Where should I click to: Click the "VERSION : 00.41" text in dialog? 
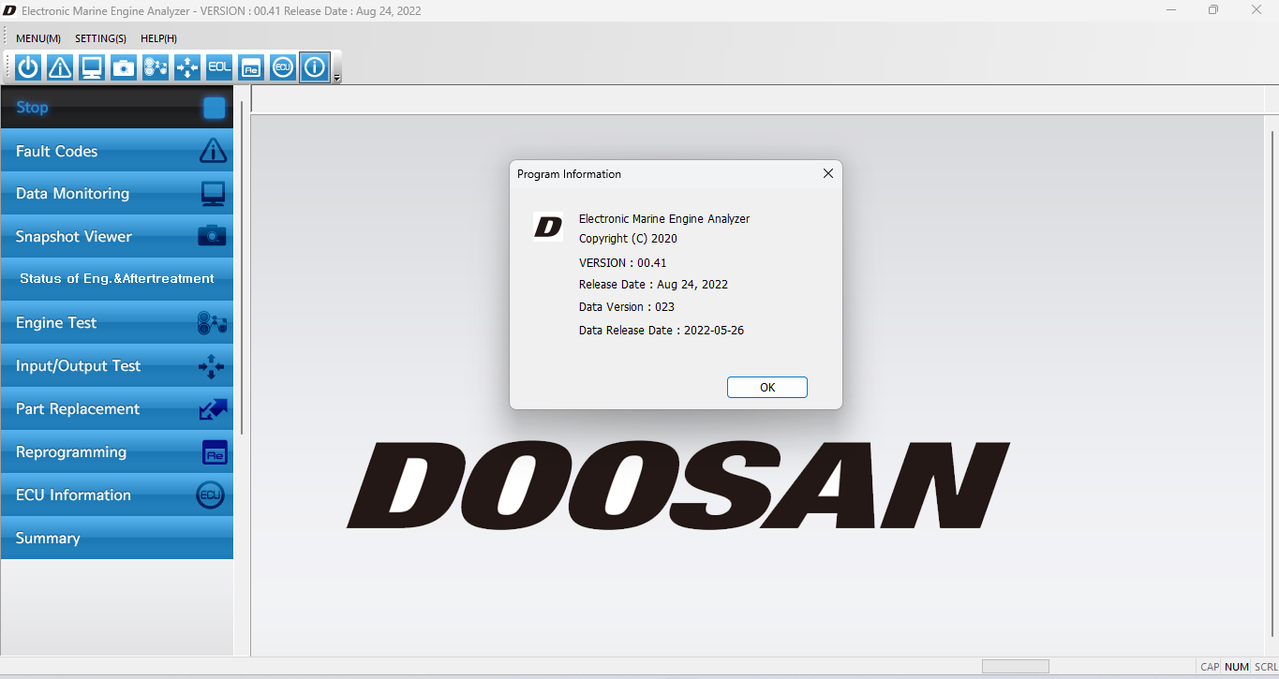(x=623, y=263)
